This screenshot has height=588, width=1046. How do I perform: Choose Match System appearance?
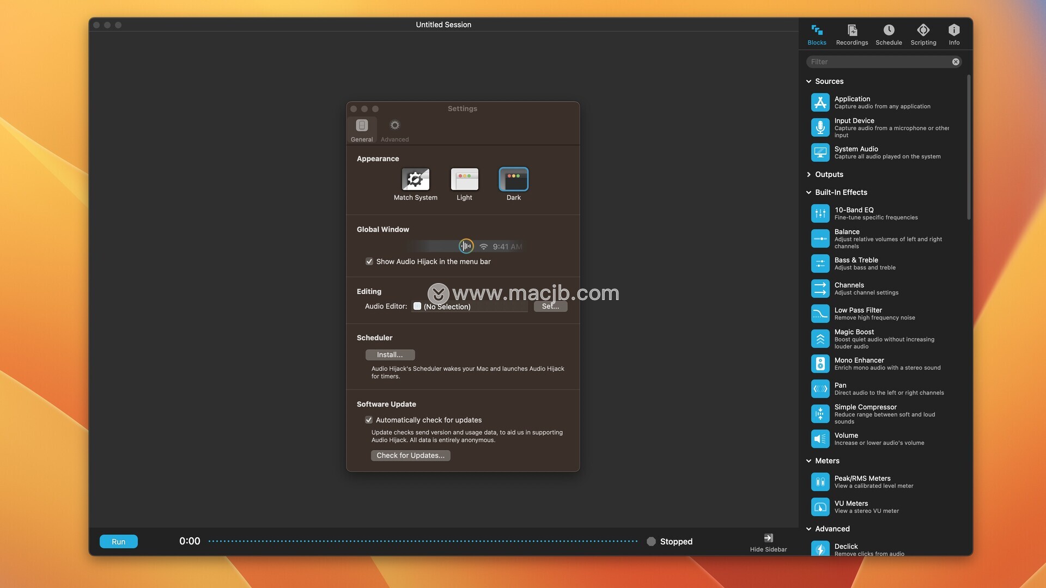(415, 179)
